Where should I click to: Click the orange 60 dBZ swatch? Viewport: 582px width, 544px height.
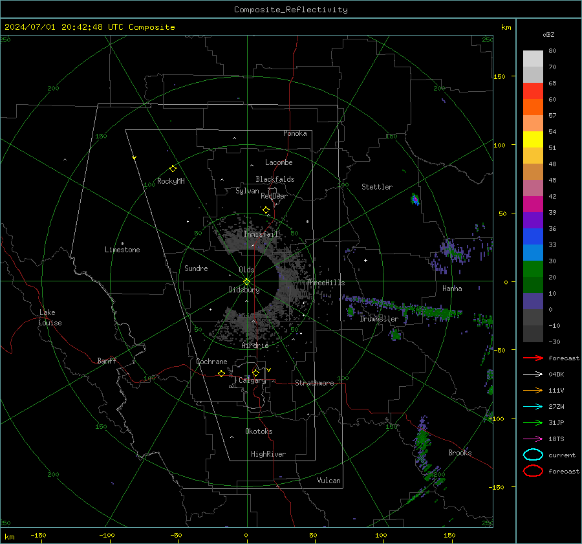533,107
